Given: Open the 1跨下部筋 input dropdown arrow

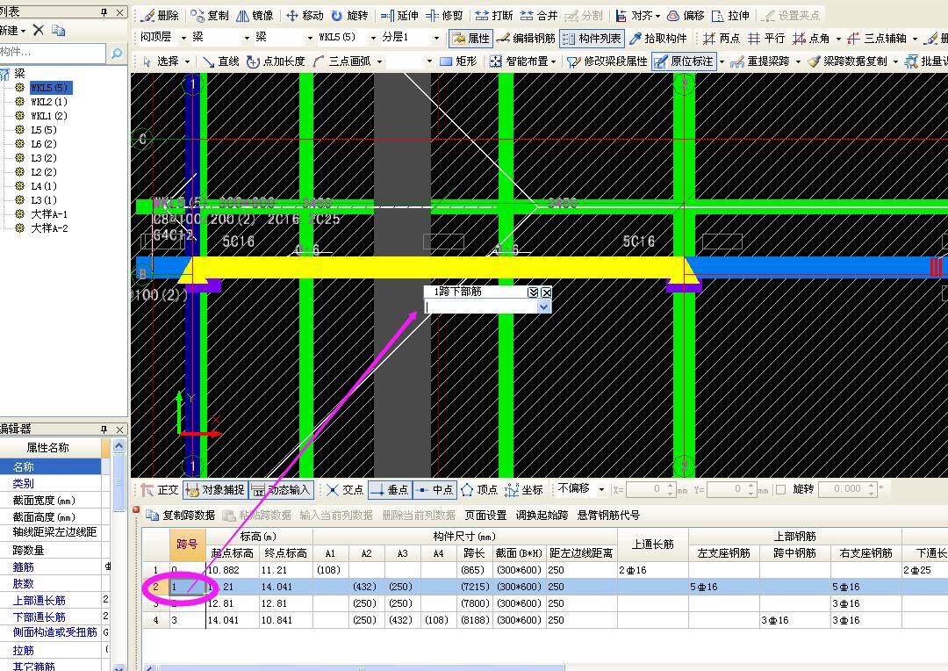Looking at the screenshot, I should [x=543, y=307].
